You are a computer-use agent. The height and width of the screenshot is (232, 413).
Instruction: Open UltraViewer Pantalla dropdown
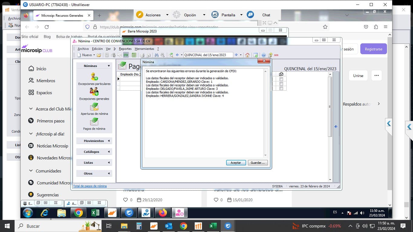tap(241, 15)
